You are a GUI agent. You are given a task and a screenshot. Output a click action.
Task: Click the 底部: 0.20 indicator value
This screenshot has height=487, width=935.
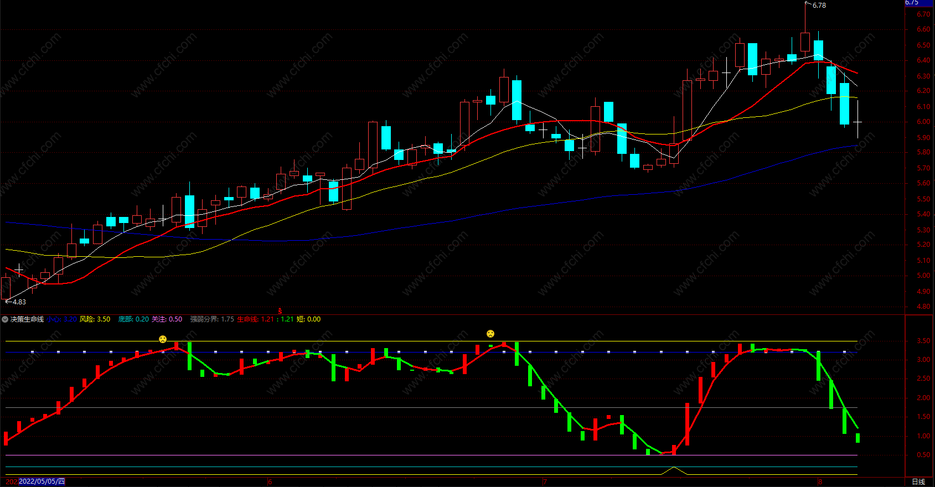click(133, 319)
